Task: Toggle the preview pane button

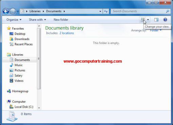Action: pos(156,20)
